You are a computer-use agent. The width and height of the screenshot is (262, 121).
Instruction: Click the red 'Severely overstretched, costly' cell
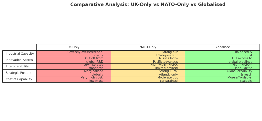coord(73,54)
